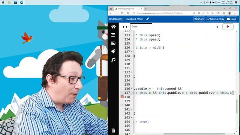This screenshot has height=135, width=240.
Task: Open Microsoft Edge from taskbar
Action: [x=22, y=3]
